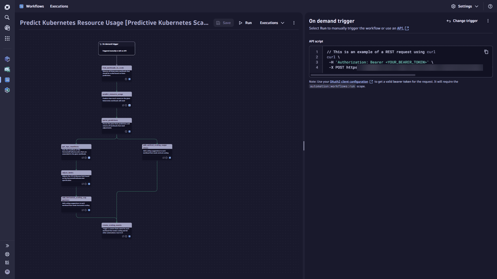Image resolution: width=497 pixels, height=279 pixels.
Task: Click the 'On demand trigger' panel heading
Action: 332,21
